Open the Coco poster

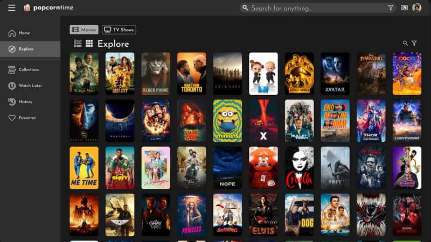(407, 74)
